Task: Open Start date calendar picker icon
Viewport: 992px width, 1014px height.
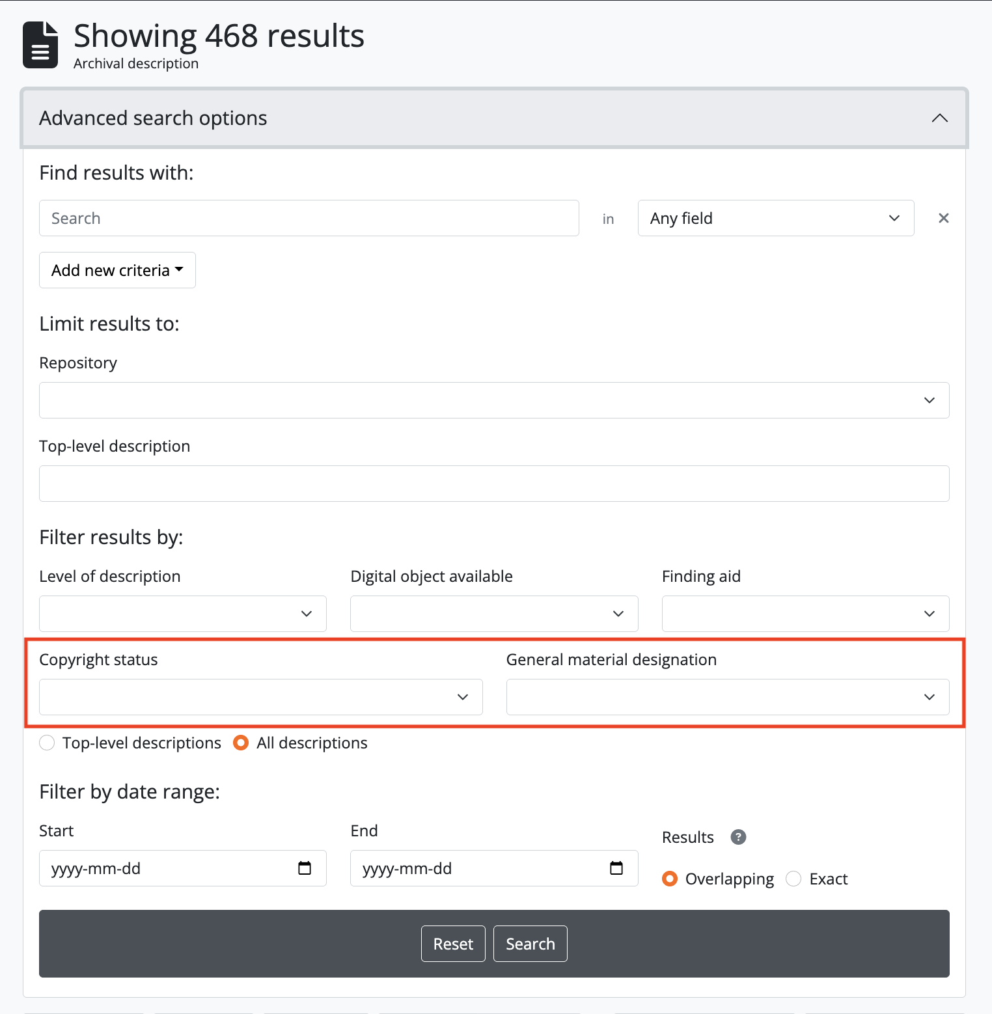Action: (305, 868)
